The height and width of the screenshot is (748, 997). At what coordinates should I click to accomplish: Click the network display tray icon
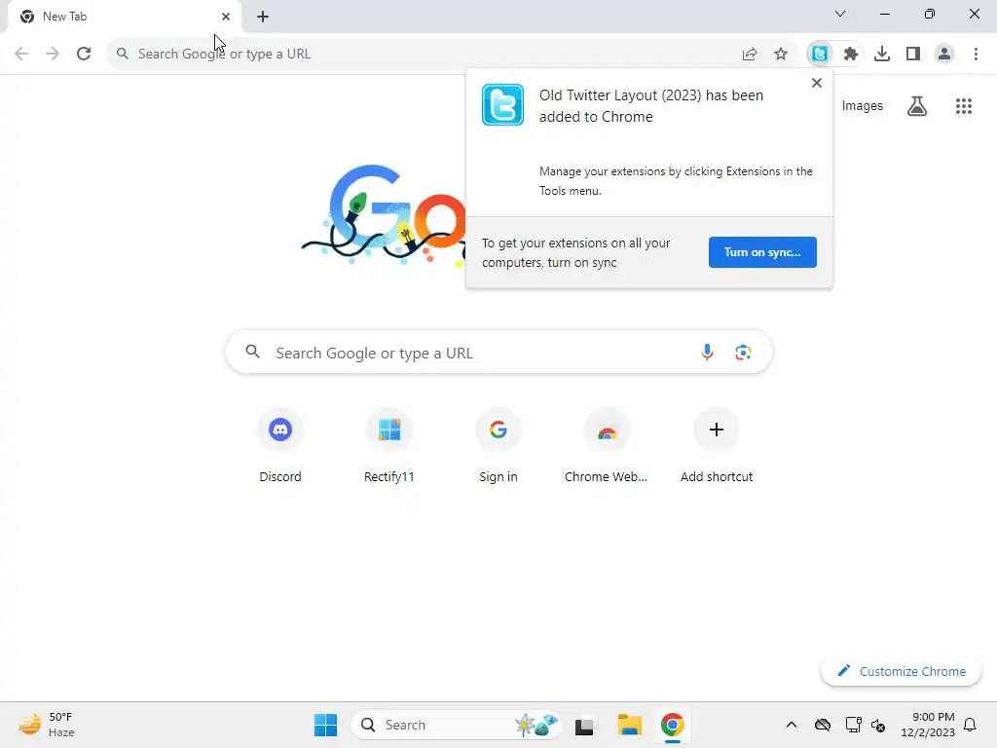[853, 725]
